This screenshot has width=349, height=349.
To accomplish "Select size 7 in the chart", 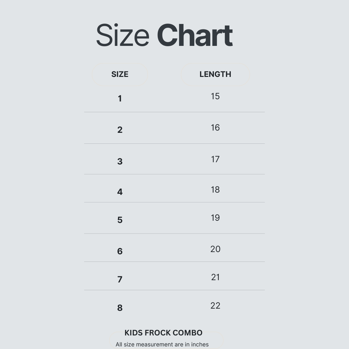I will pos(120,280).
